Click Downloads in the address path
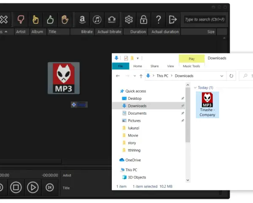 (x=184, y=76)
